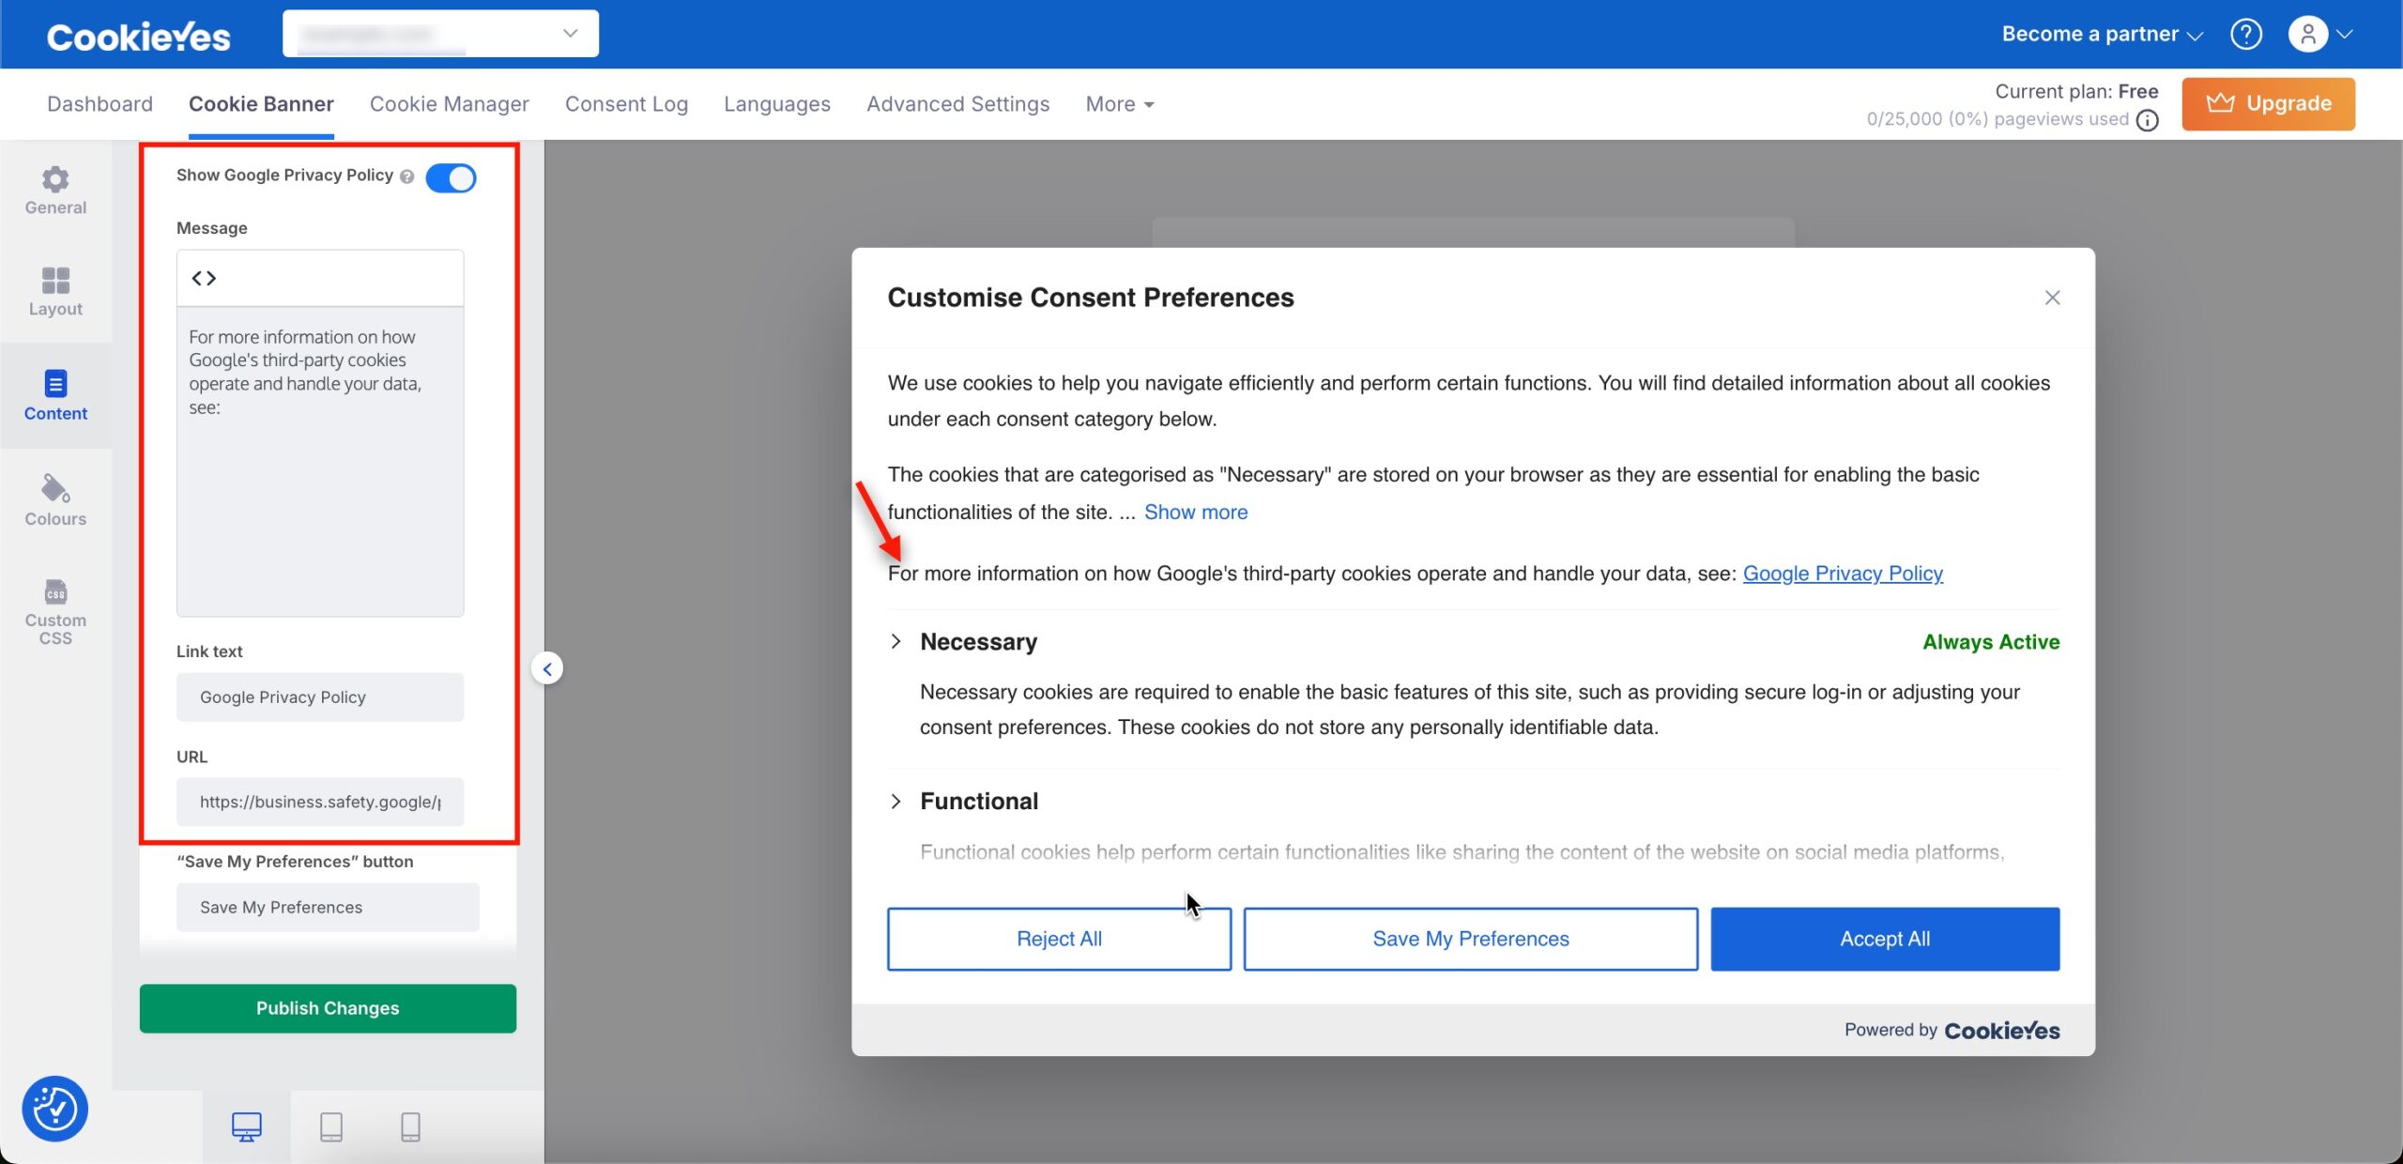Select the mobile preview mode
The height and width of the screenshot is (1164, 2403).
(410, 1126)
